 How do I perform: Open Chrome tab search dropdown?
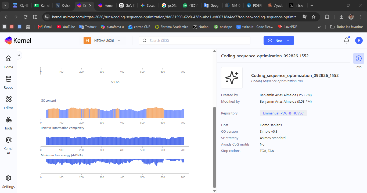(5, 5)
